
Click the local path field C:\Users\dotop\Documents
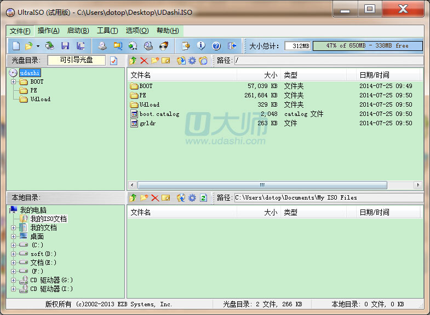click(x=329, y=197)
